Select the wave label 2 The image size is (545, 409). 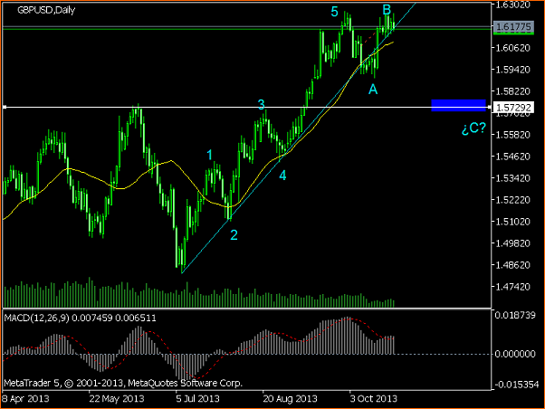(234, 235)
